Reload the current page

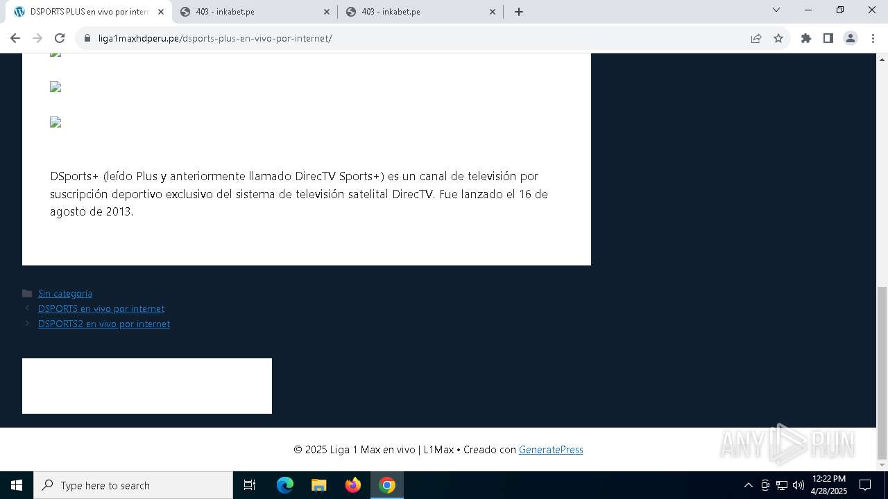(60, 38)
